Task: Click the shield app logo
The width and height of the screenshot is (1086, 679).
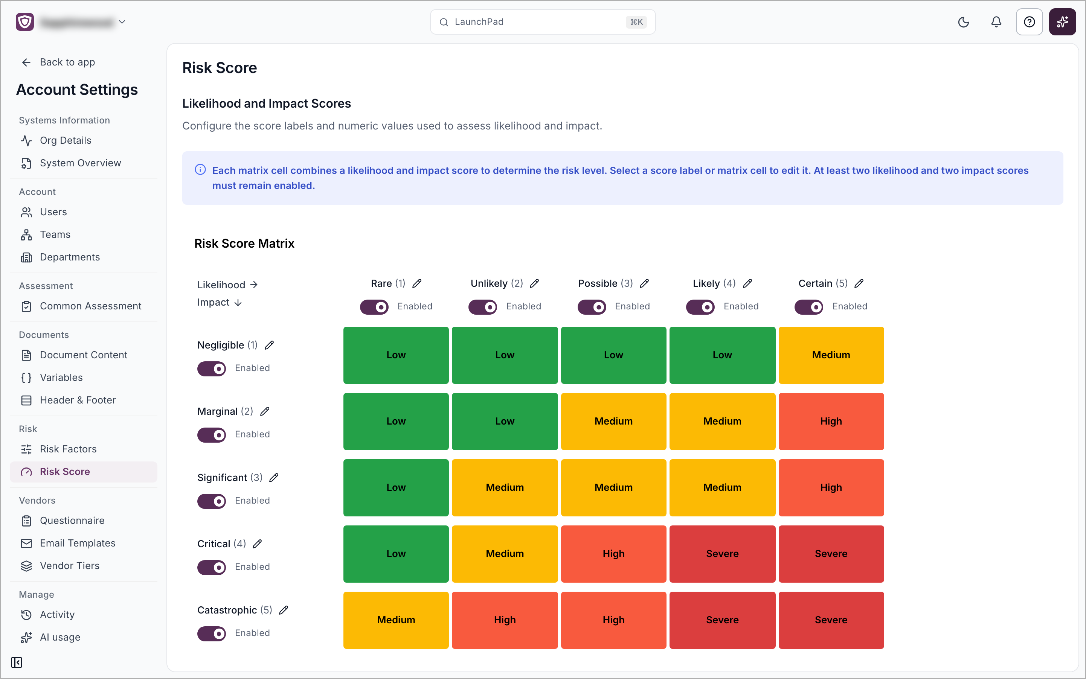Action: pyautogui.click(x=25, y=21)
